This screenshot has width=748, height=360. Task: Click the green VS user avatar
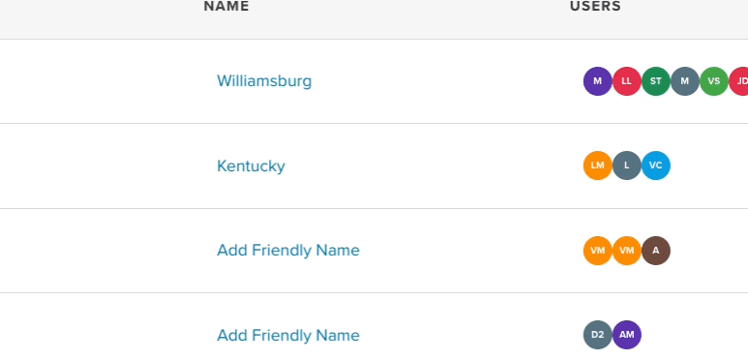[714, 81]
